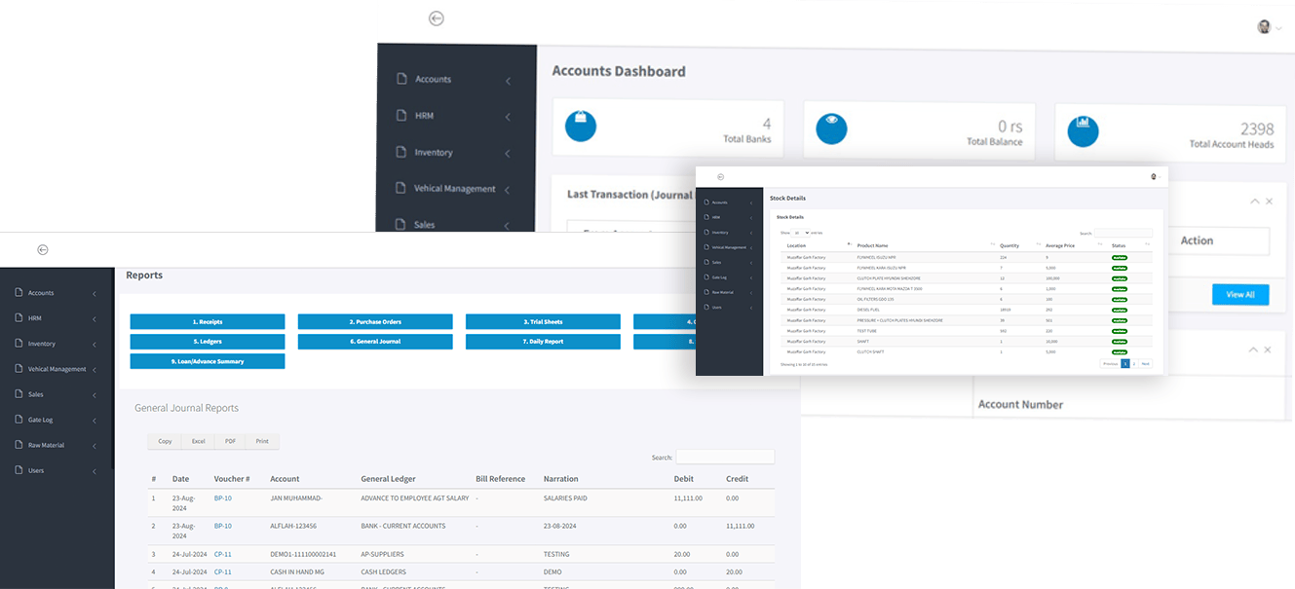Click Previous in Stock Details pagination

(x=1110, y=363)
